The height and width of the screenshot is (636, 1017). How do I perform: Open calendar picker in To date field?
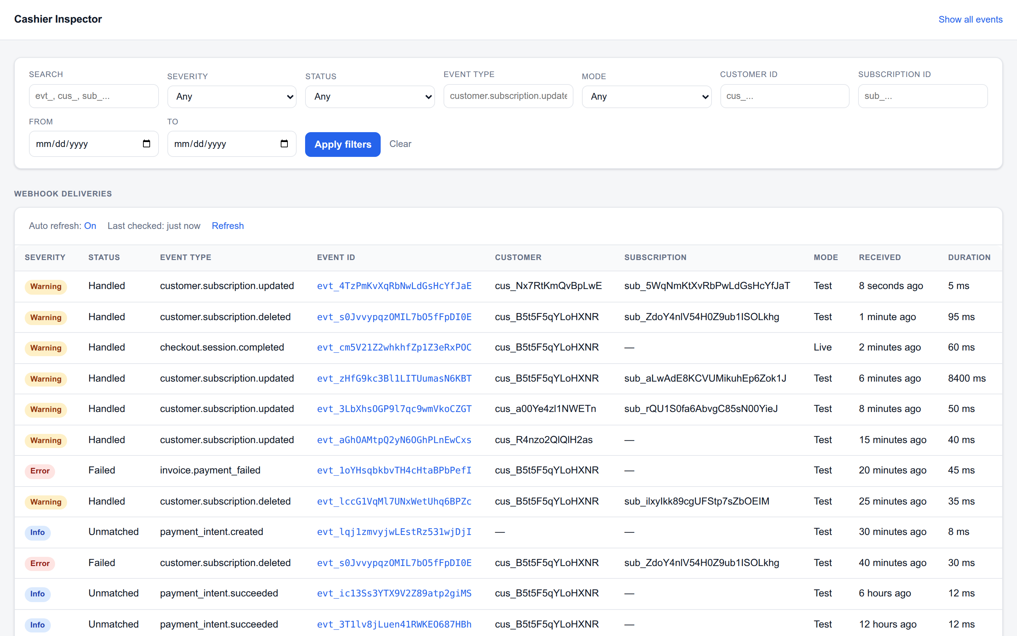coord(284,144)
